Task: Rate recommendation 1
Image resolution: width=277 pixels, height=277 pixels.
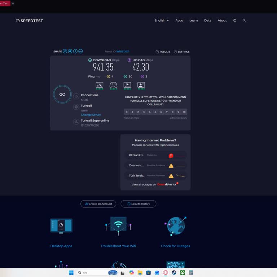Action: tap(132, 112)
